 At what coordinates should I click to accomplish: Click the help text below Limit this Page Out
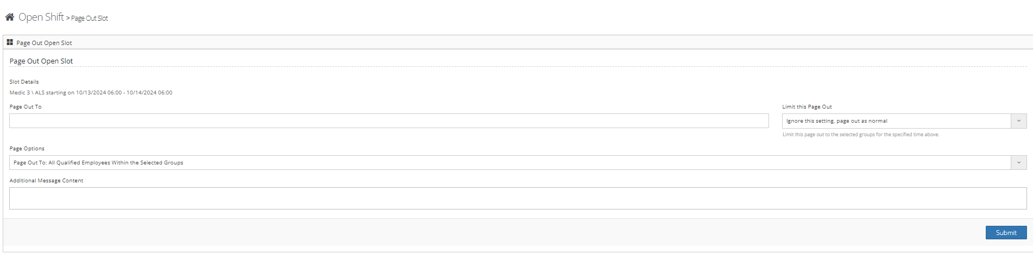coord(860,135)
